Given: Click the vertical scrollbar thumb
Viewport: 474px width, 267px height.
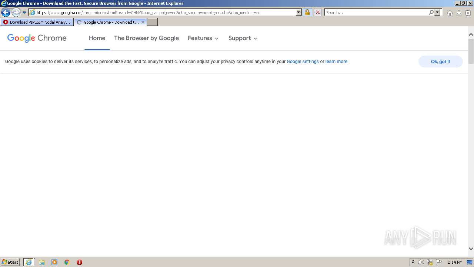Looking at the screenshot, I should (471, 51).
